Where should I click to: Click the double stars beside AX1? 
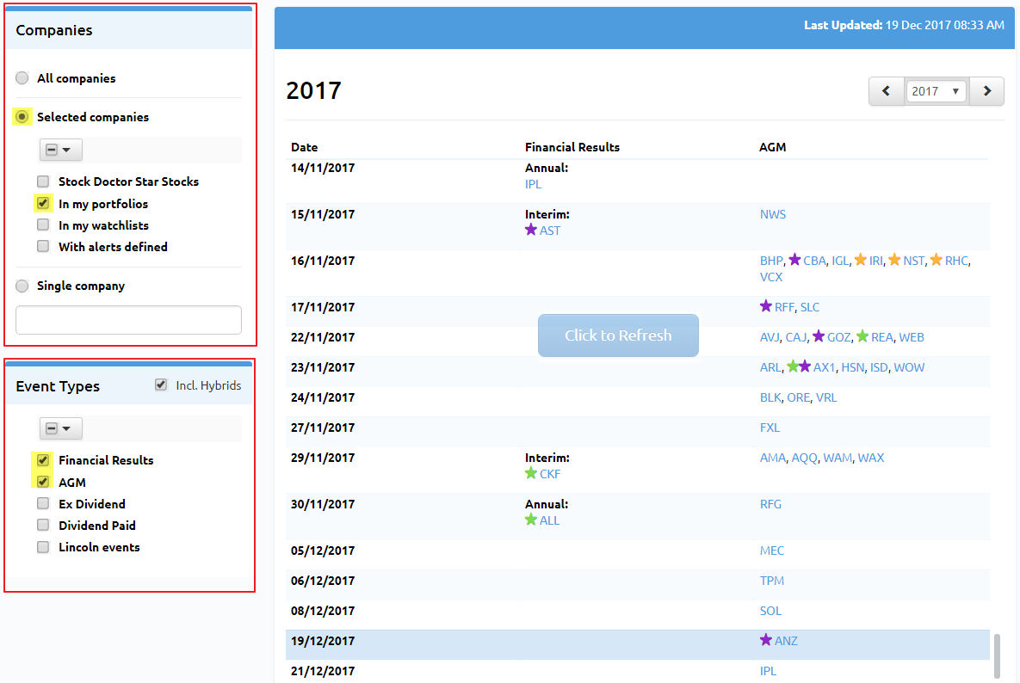(799, 366)
